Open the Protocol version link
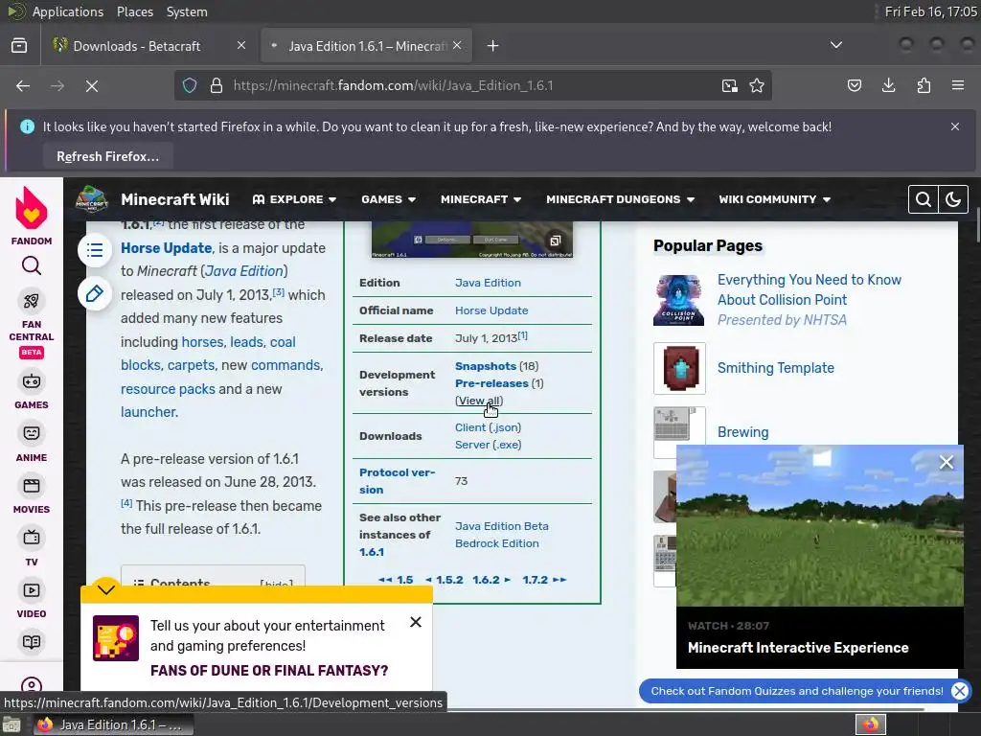The height and width of the screenshot is (736, 981). 397,481
